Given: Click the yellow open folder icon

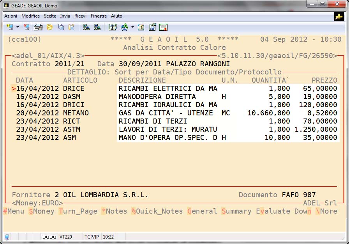Looking at the screenshot, I should (49, 27).
